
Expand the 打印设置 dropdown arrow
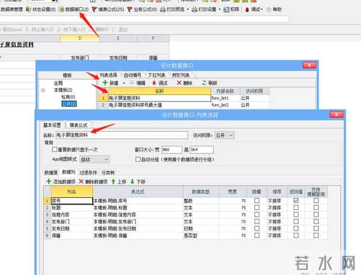(x=220, y=10)
